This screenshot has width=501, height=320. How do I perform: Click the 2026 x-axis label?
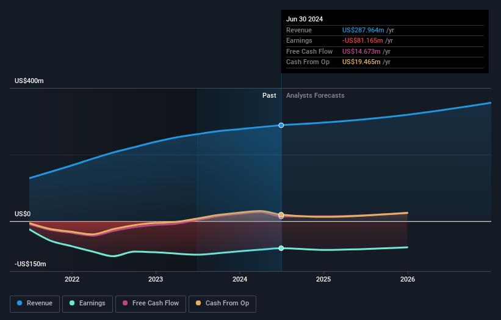(x=408, y=279)
